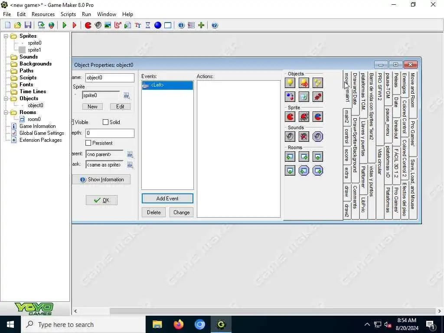This screenshot has height=333, width=444.
Task: Pick the Check Previous room octagon action
Action: click(x=304, y=170)
